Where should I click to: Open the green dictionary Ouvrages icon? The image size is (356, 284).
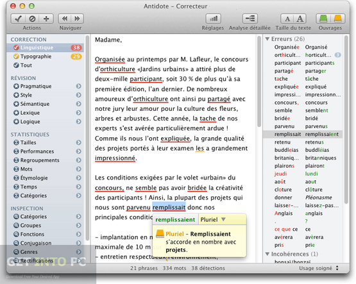click(323, 19)
